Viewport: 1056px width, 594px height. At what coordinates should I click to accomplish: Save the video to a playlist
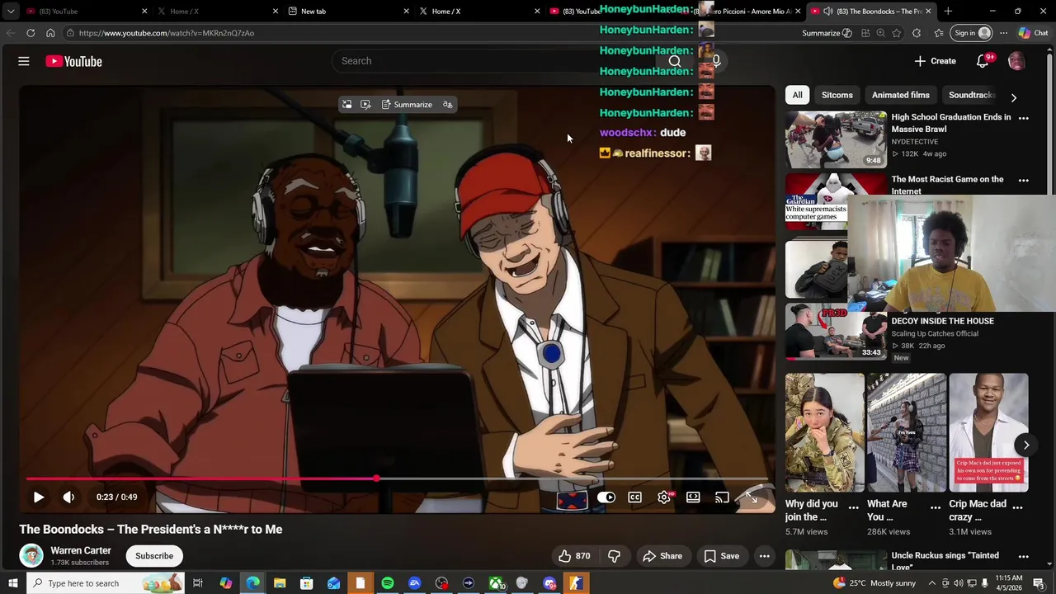(721, 556)
